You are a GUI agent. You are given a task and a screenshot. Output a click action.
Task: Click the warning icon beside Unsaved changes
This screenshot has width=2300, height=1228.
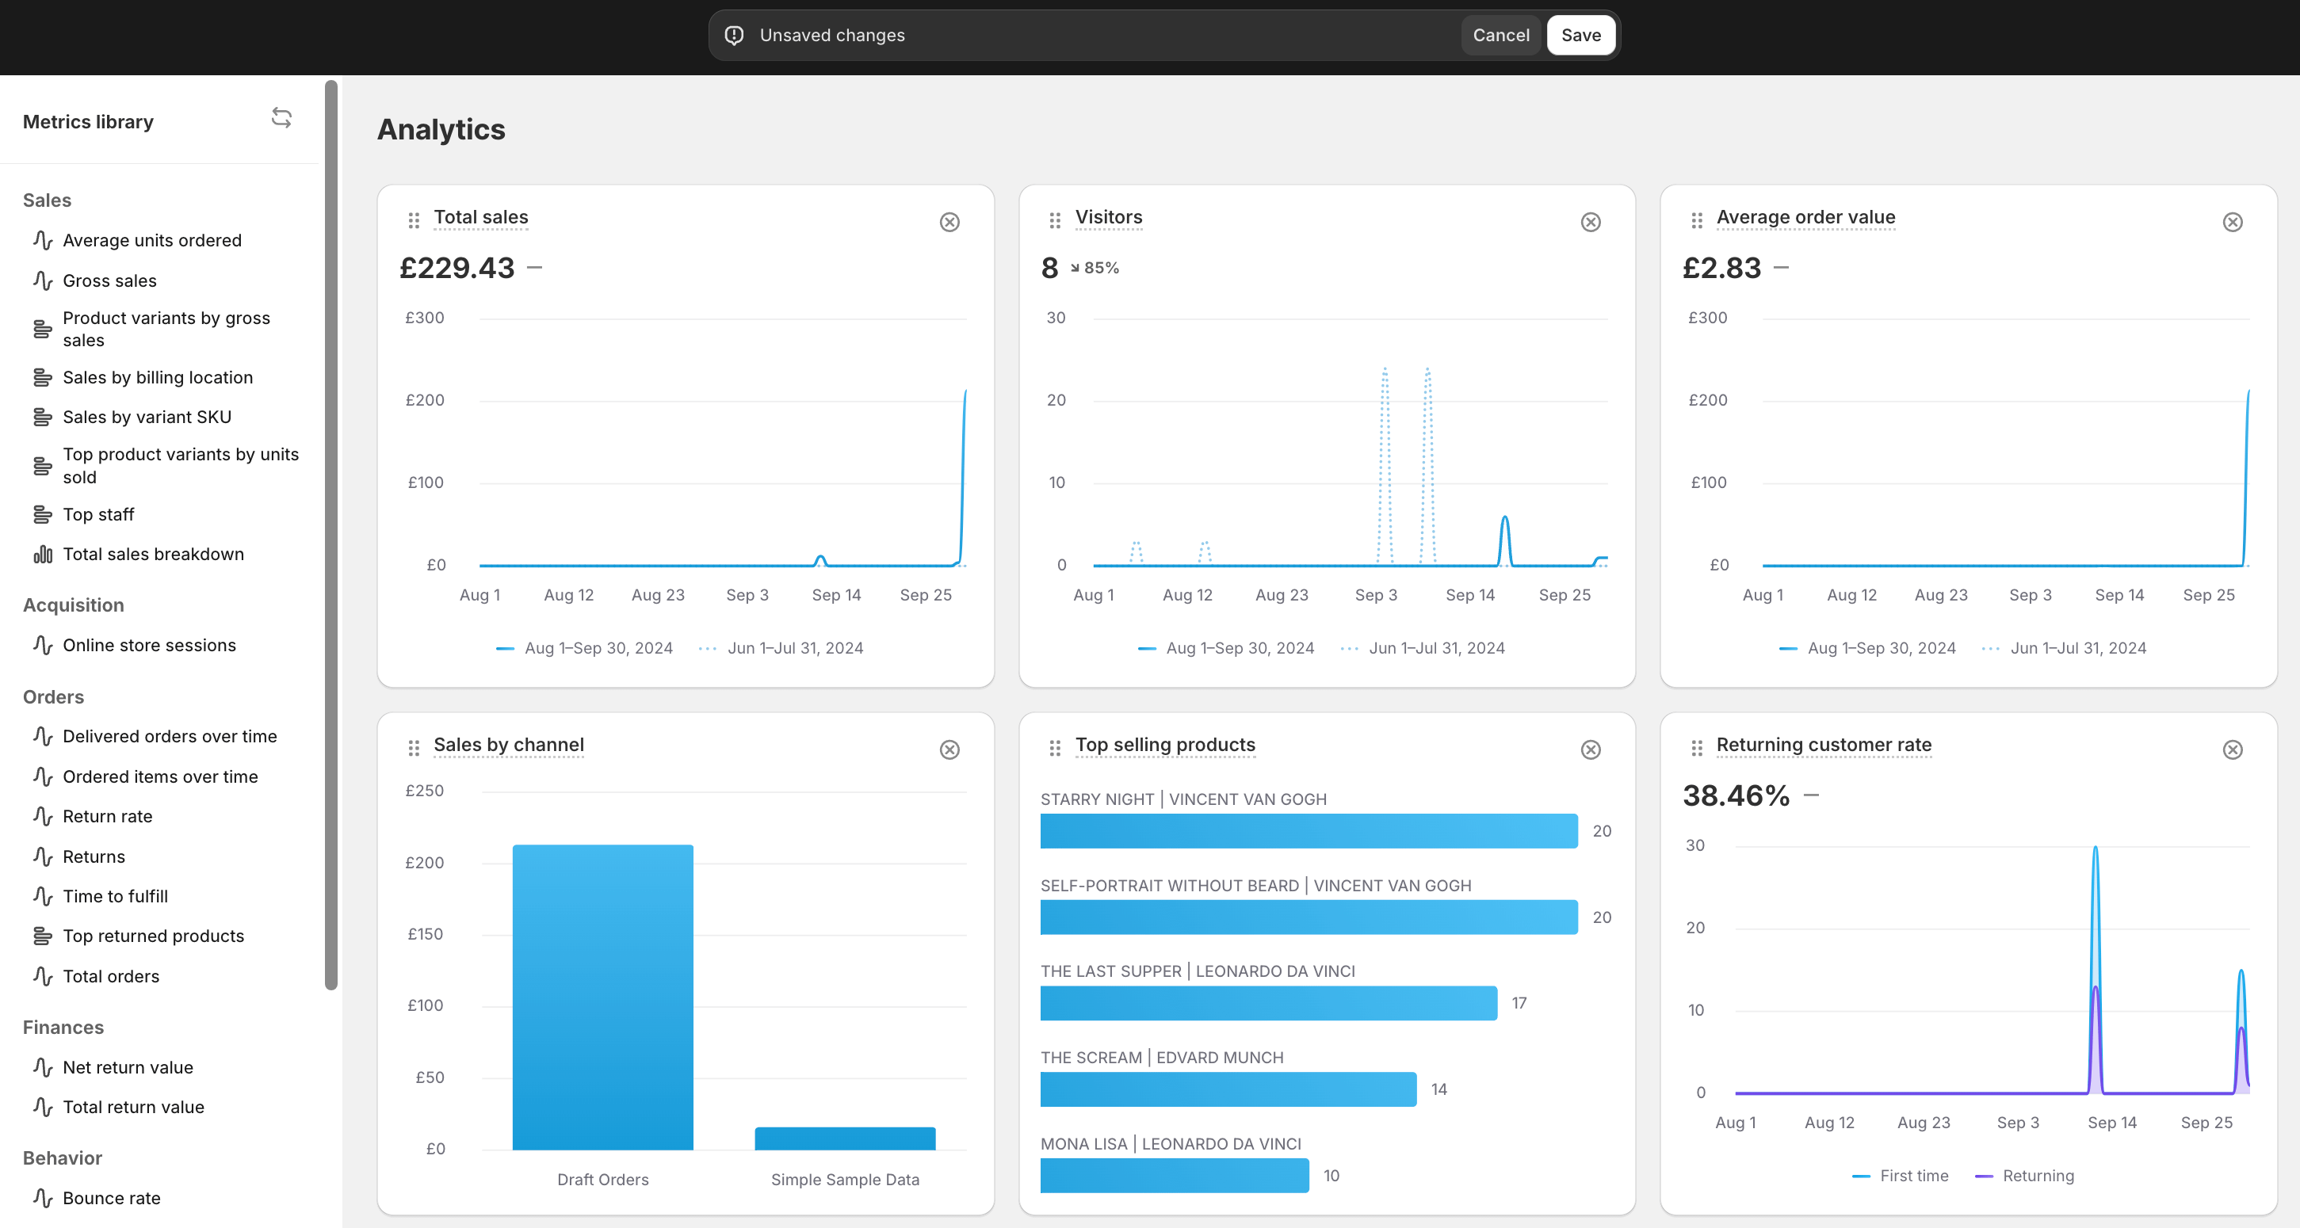734,35
